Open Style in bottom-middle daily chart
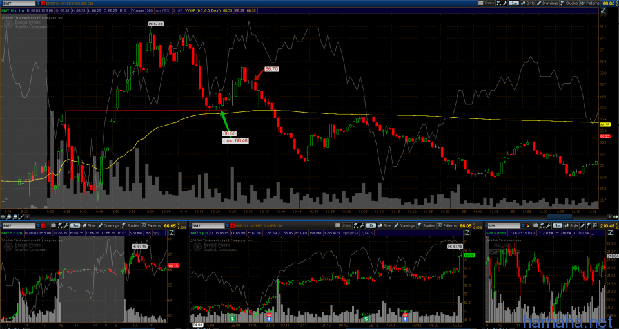This screenshot has width=619, height=329. tap(384, 226)
